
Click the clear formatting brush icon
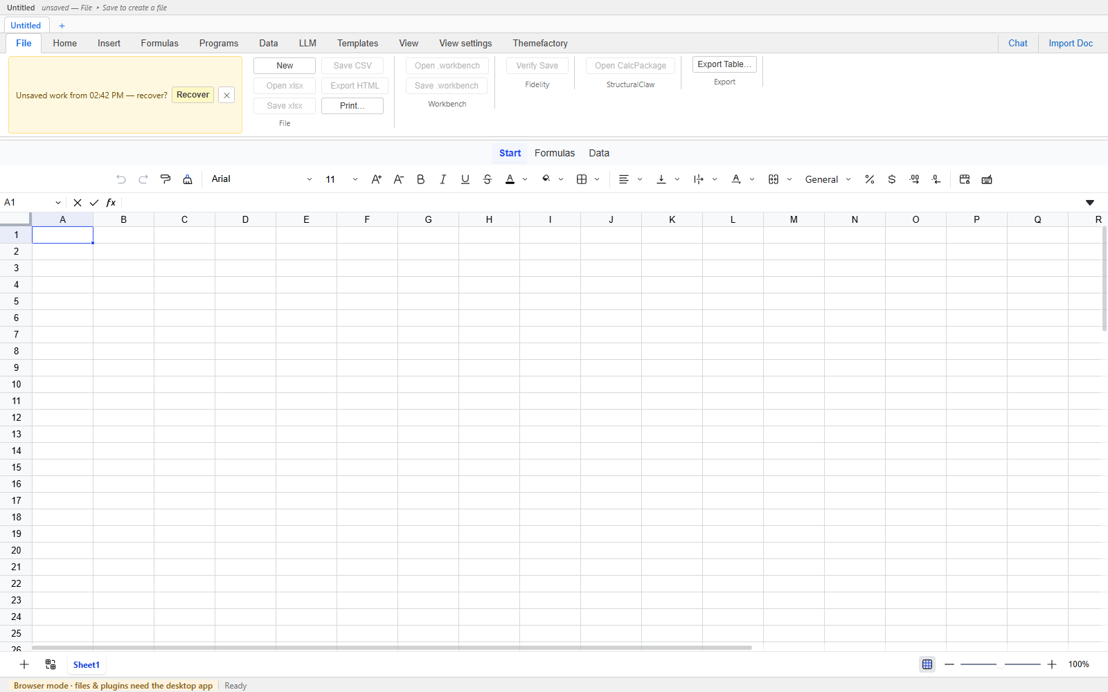[188, 179]
